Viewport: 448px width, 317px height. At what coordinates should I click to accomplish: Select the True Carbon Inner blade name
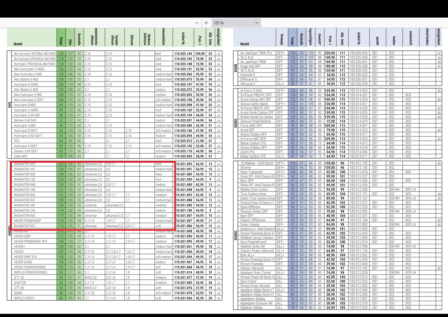(x=254, y=194)
